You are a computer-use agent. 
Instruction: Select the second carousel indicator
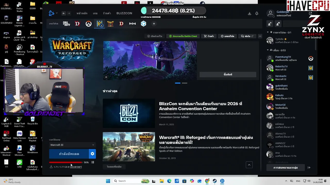(185, 83)
